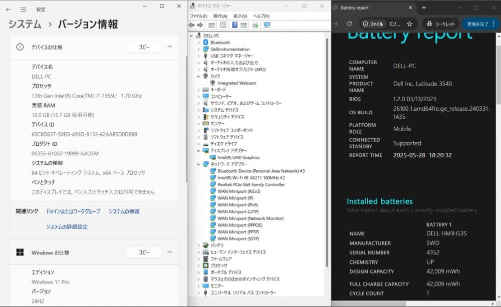Click the Bluetooth icon in the device tree
Screen dimensions: 501x307
pos(206,43)
